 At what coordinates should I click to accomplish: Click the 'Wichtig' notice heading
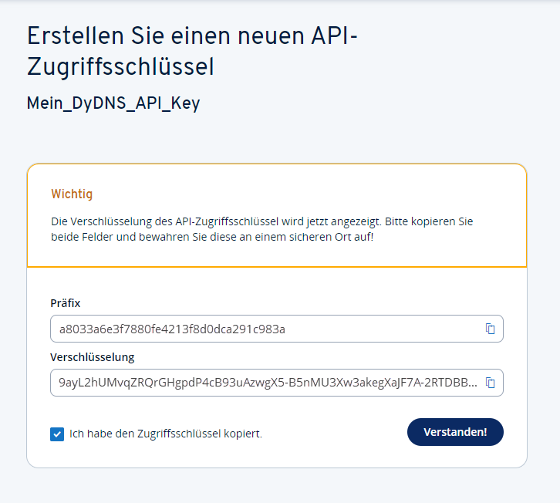[72, 194]
